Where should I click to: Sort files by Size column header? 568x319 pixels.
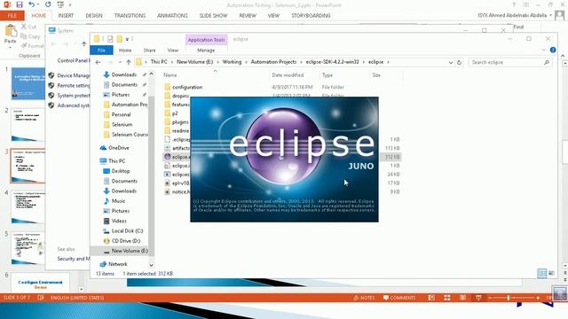tap(376, 75)
